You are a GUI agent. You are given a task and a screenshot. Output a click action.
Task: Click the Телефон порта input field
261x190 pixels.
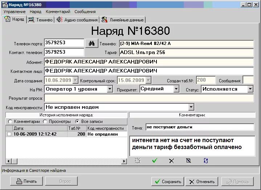point(64,43)
